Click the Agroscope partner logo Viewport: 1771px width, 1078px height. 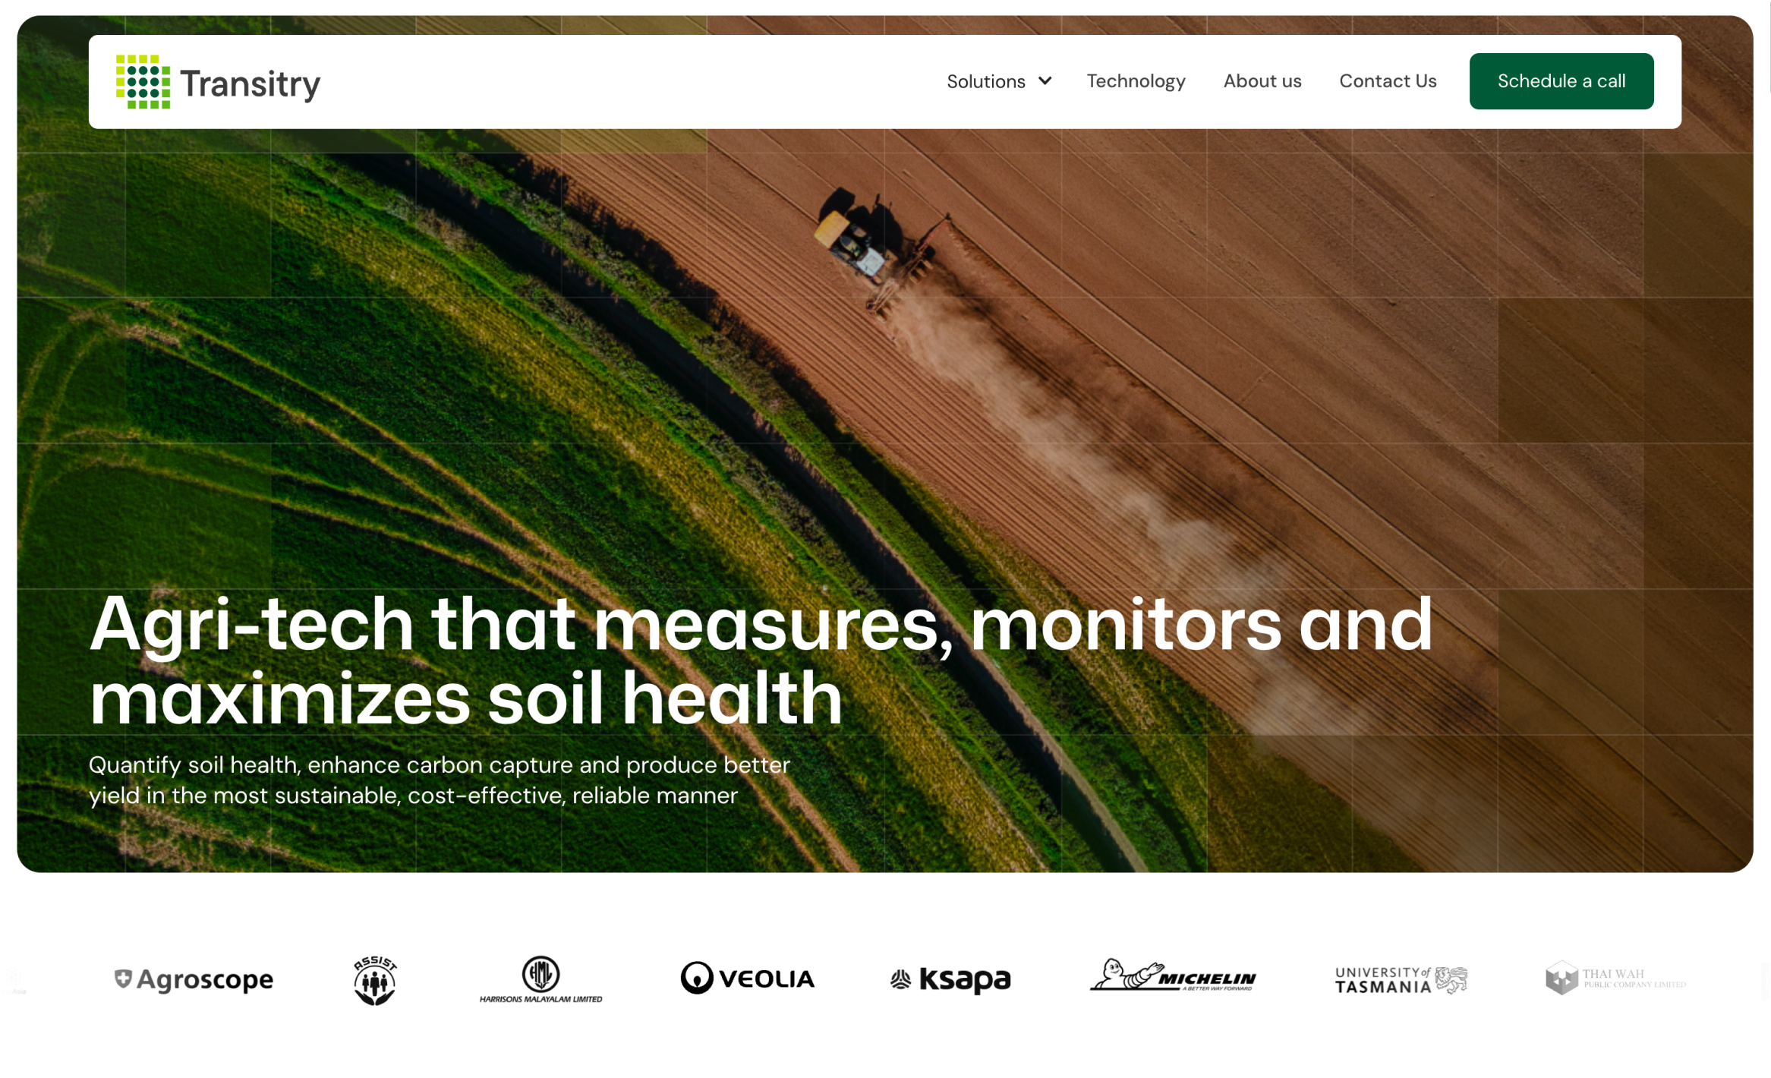pyautogui.click(x=194, y=979)
